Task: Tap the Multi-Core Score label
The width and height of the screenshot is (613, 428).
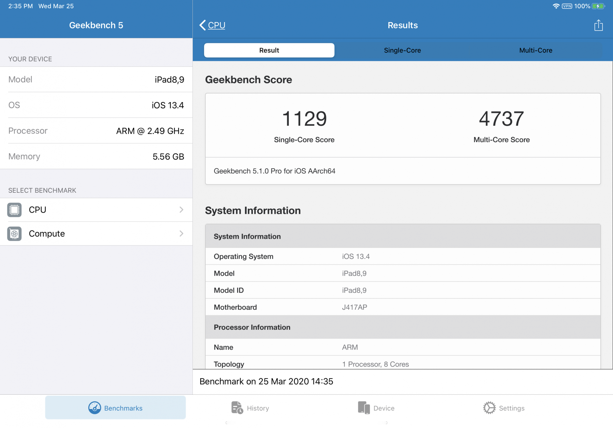Action: pos(501,140)
